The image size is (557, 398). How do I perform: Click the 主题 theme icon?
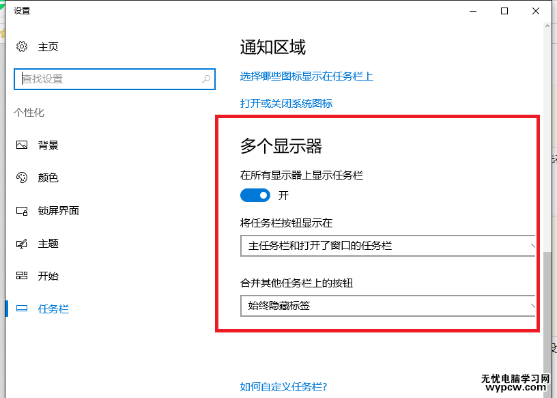point(22,244)
